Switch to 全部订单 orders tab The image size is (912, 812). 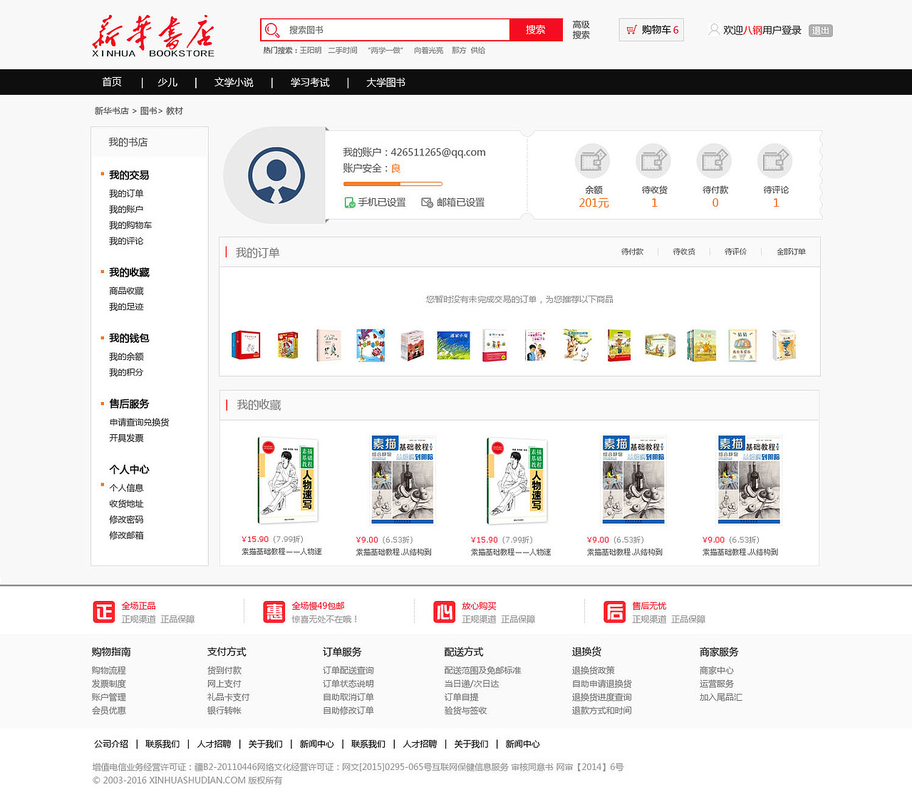click(x=791, y=252)
